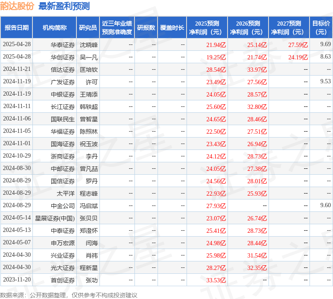This screenshot has height=299, width=333.
Task: Click the 2024-11-11 report date
Action: (17, 106)
